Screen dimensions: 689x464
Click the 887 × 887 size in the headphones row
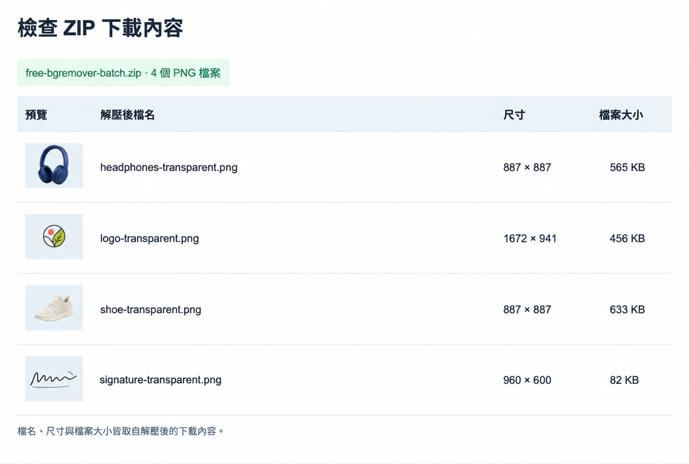pos(527,167)
